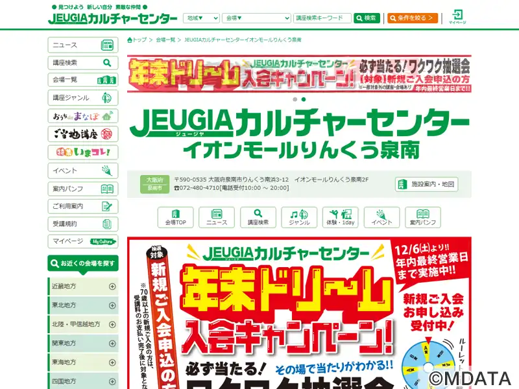The image size is (519, 389).
Task: Expand 関東地方 region
Action: (83, 344)
